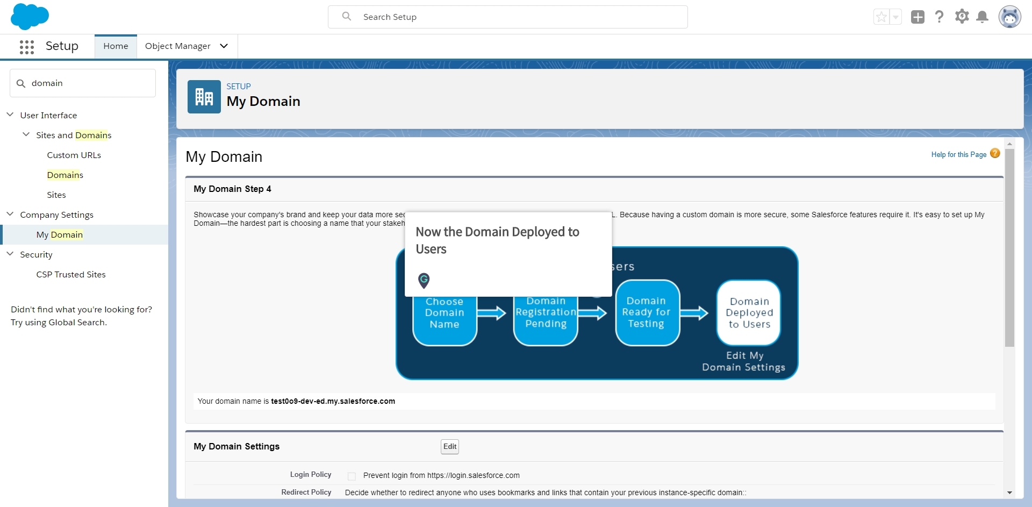Screen dimensions: 1032x507
Task: Open Custom URLs in the sidebar
Action: 74,155
